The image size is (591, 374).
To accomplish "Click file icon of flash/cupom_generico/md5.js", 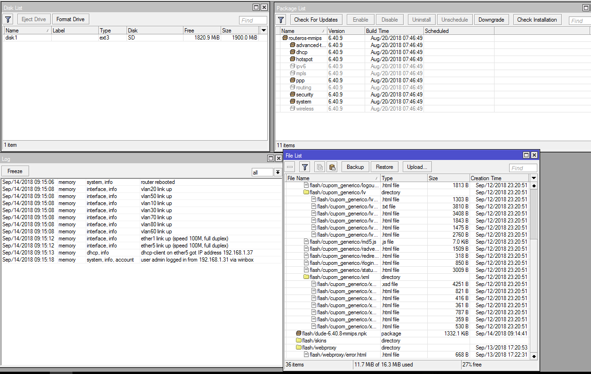I will coord(306,242).
